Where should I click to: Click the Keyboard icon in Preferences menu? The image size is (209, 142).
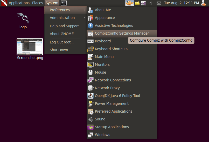(x=90, y=41)
